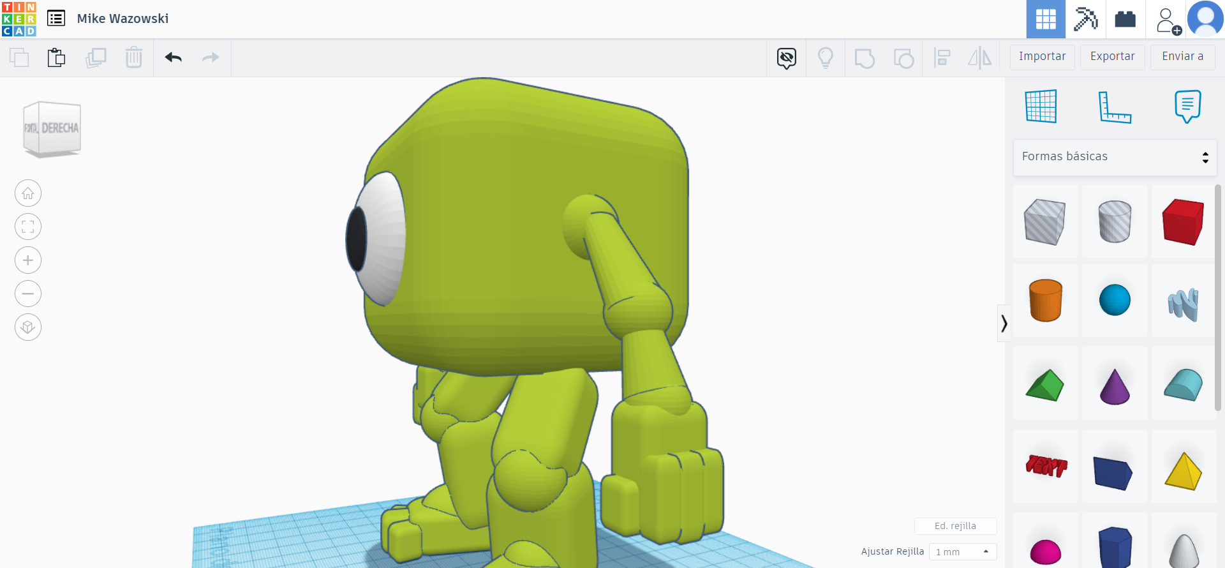Pick the red box shape
Screen dimensions: 1225x568
[x=1183, y=221]
